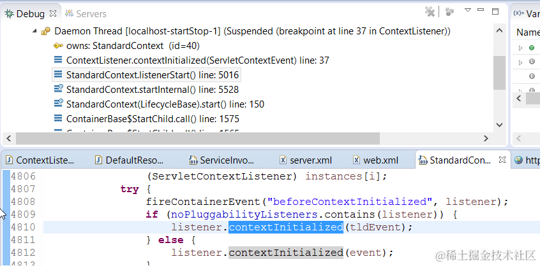
Task: Click noPluggabilityListeners on line 4809
Action: (244, 214)
